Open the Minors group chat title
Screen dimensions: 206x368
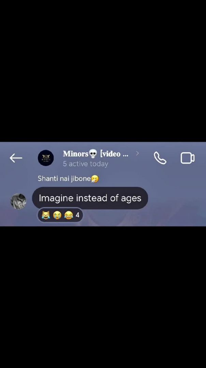[x=95, y=154]
